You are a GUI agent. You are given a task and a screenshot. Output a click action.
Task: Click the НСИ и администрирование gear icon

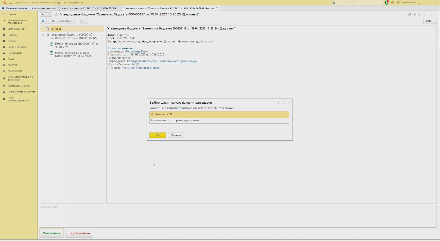(4, 99)
